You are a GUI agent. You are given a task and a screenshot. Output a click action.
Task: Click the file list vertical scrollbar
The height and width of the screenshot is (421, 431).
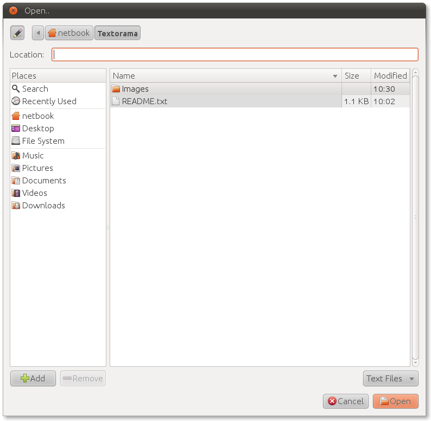tap(416, 217)
